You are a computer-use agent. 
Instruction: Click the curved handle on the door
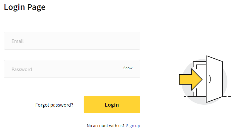[210, 79]
